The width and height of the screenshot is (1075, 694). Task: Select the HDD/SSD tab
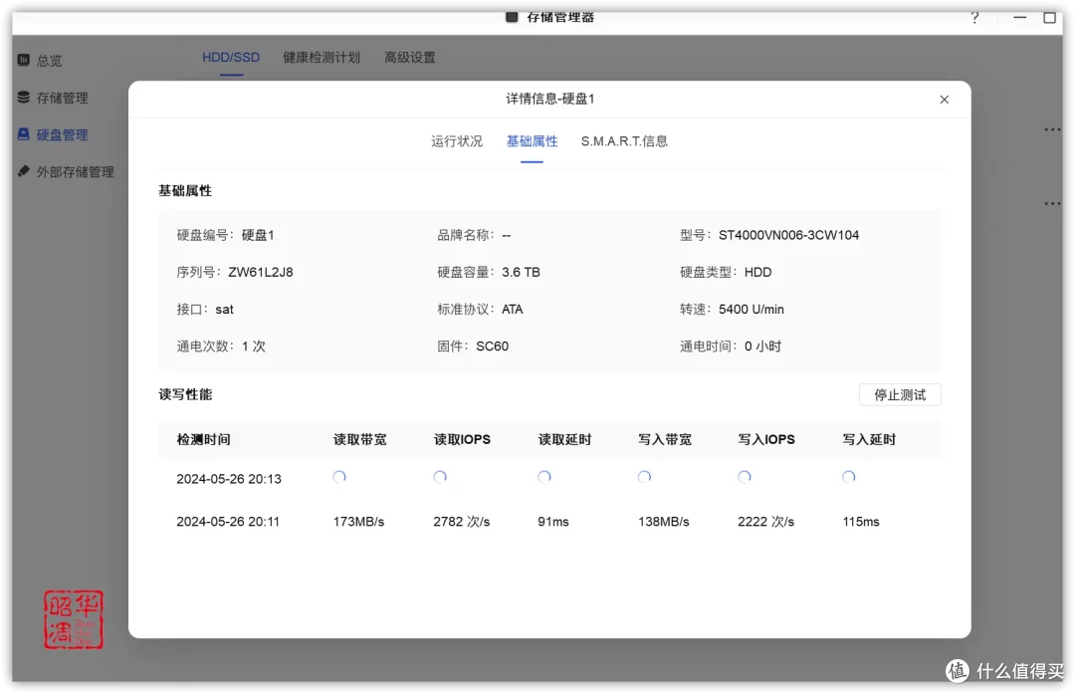coord(231,58)
